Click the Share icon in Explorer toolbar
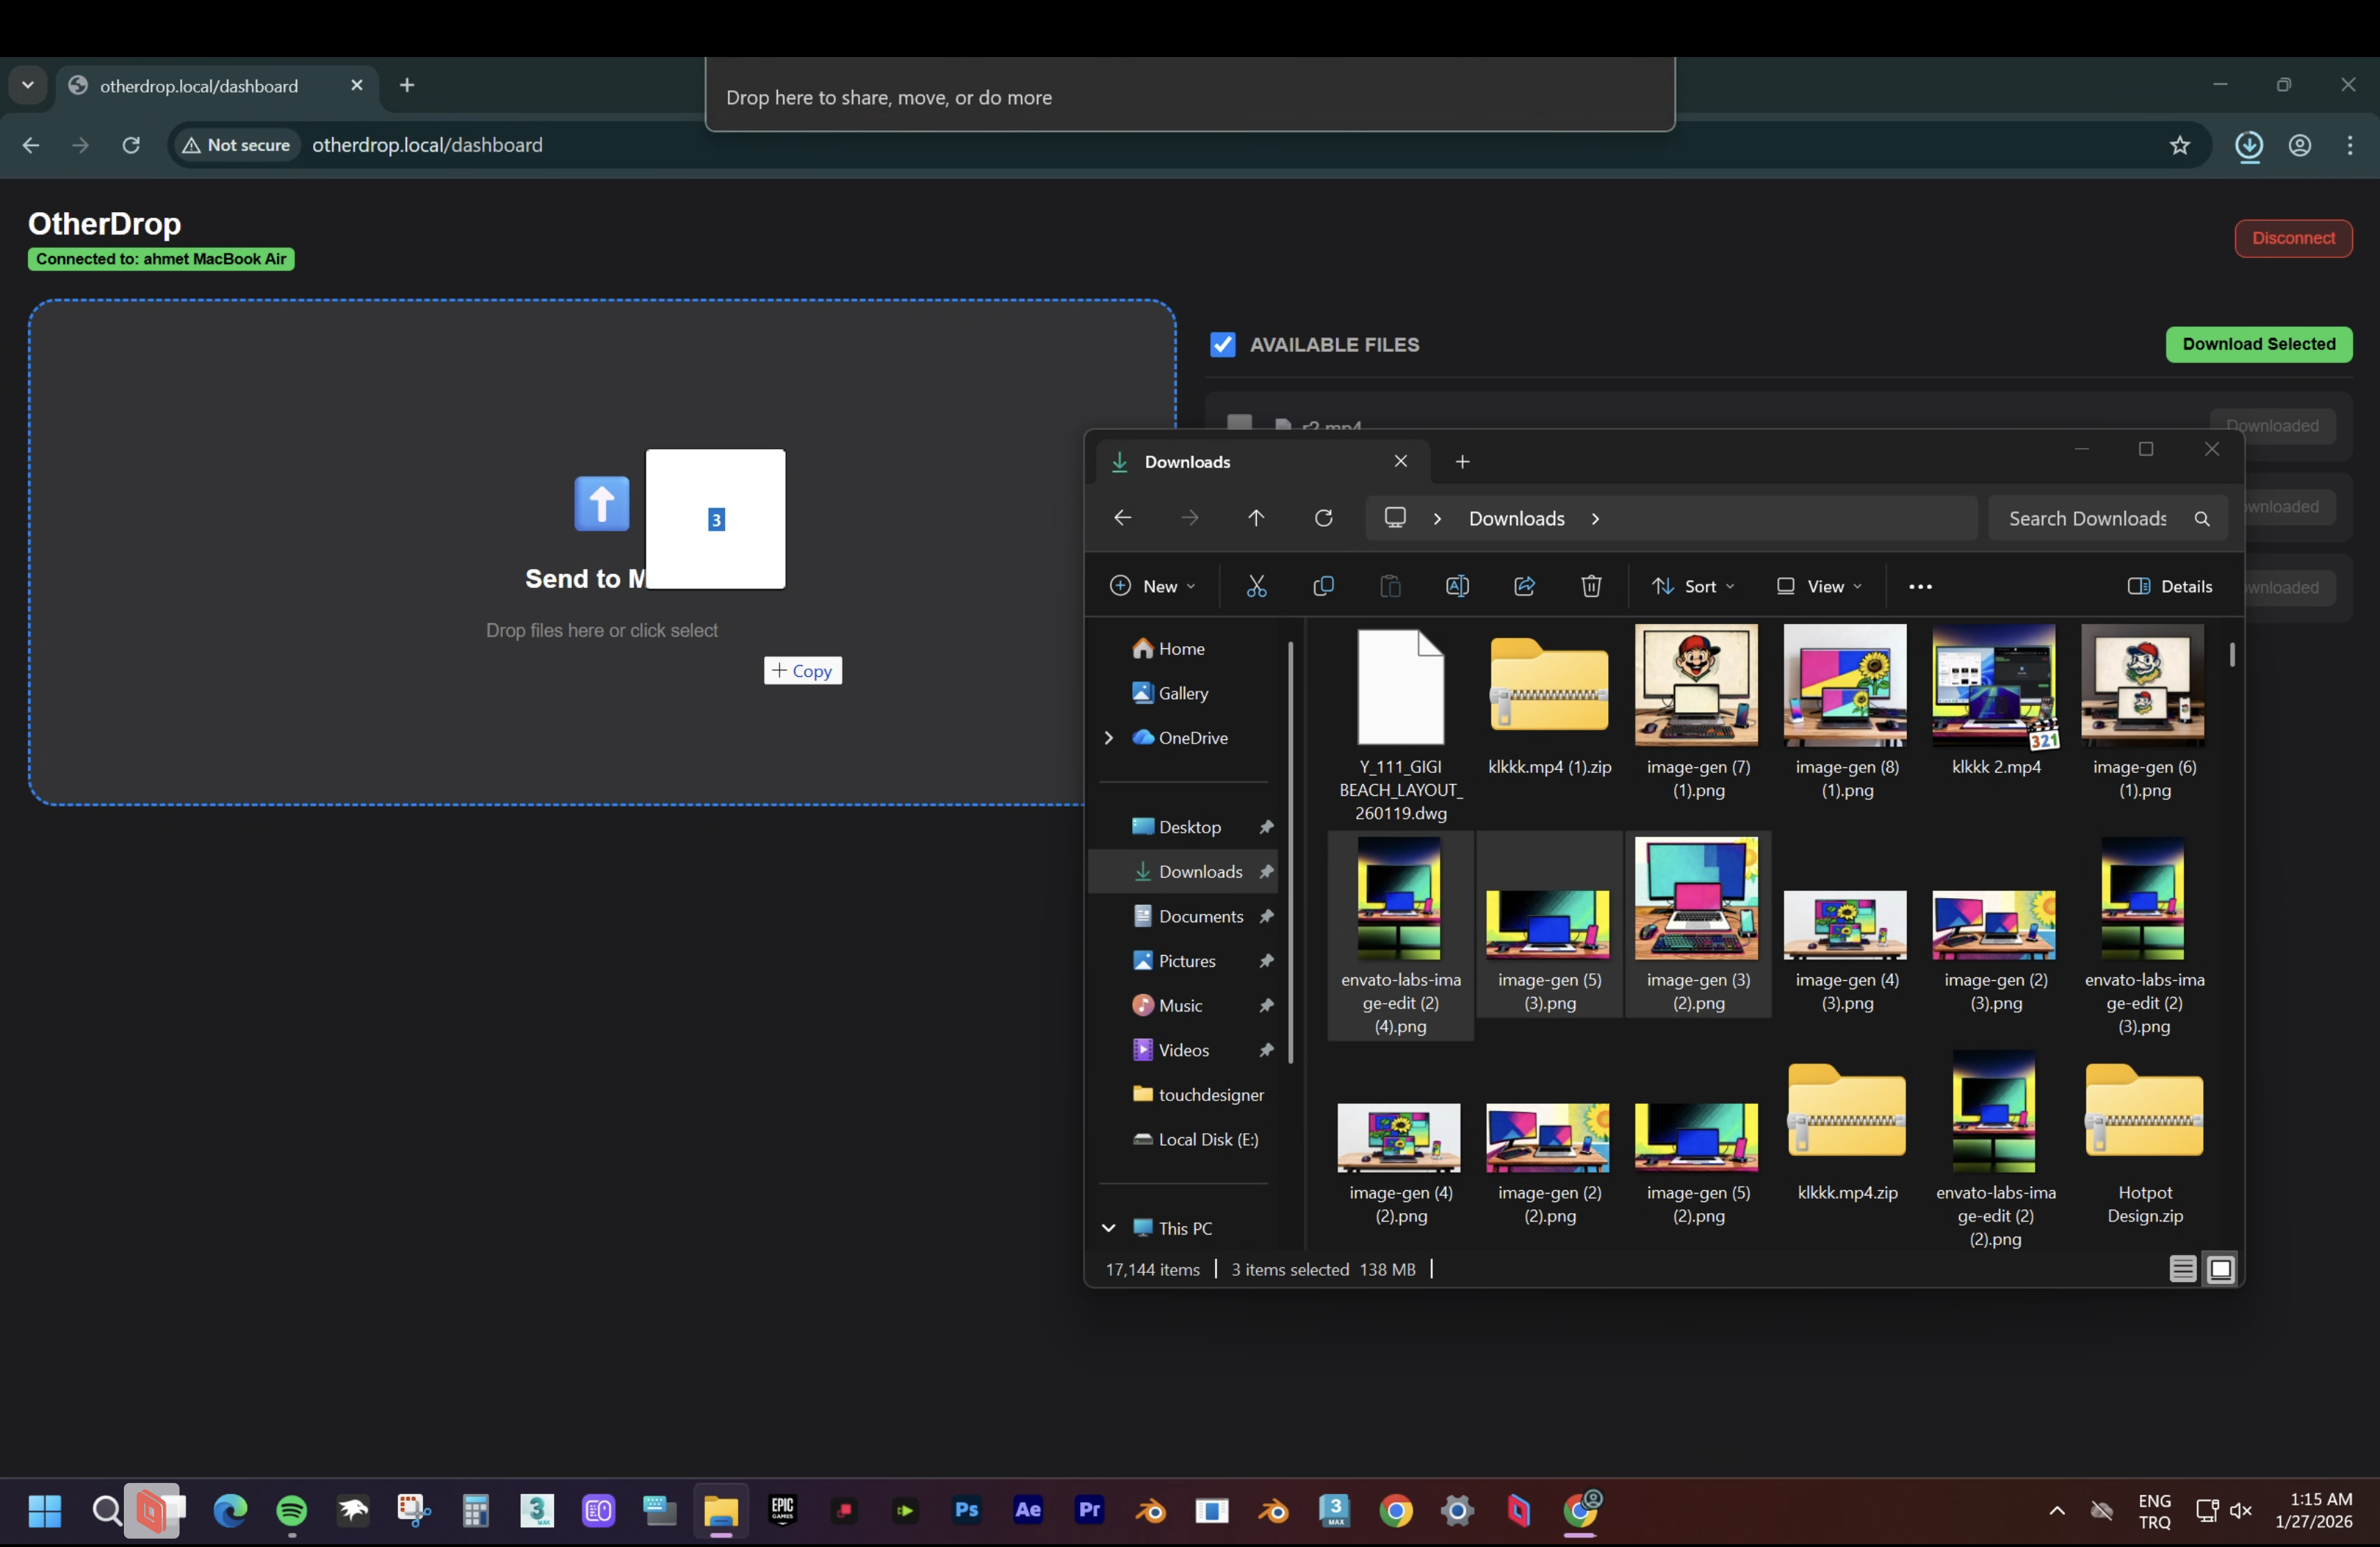The width and height of the screenshot is (2380, 1547). click(x=1524, y=586)
